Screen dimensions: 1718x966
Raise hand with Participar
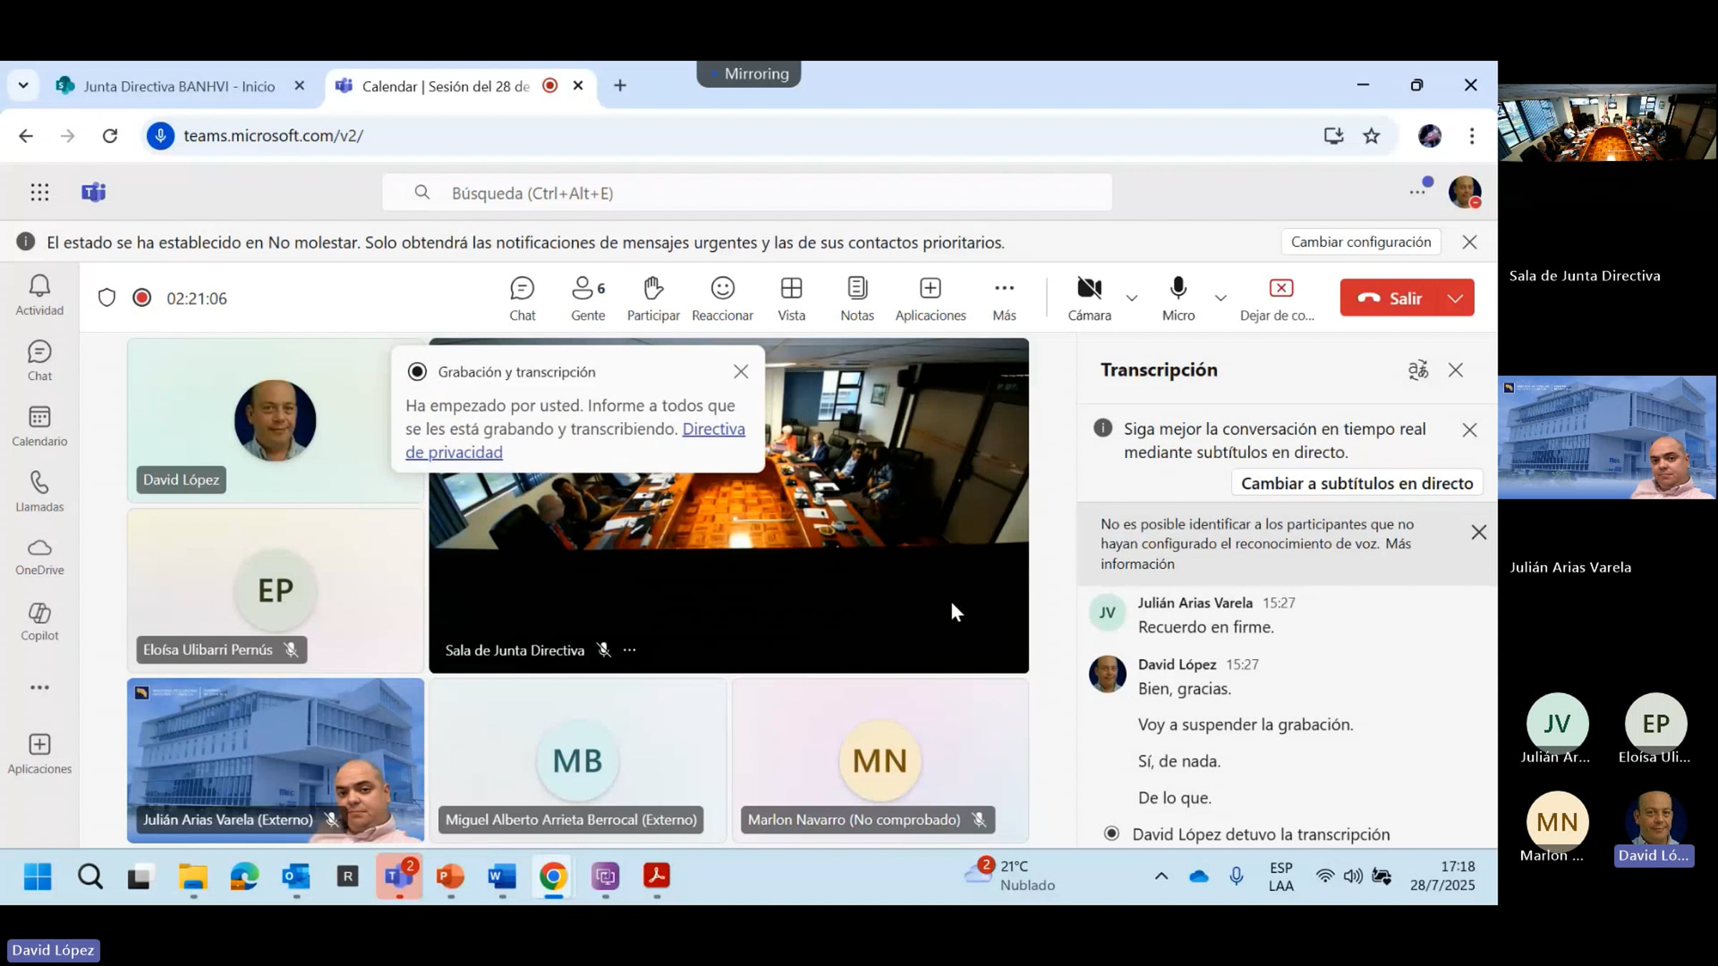coord(653,298)
